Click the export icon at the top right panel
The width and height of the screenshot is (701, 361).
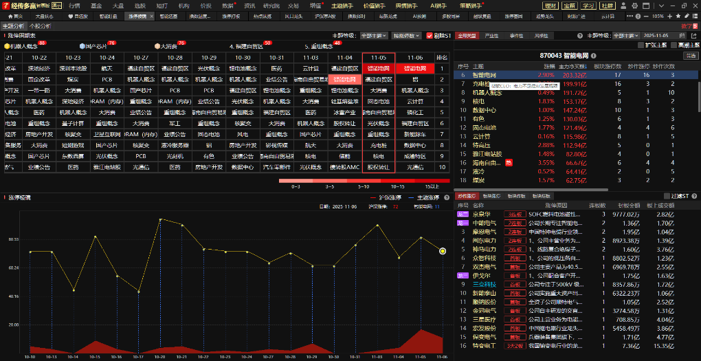[x=694, y=34]
